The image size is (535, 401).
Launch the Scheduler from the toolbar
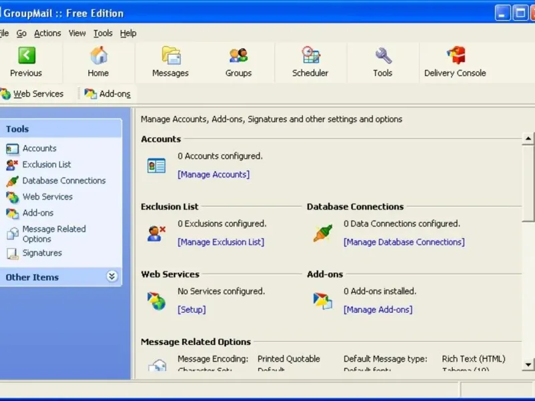[x=310, y=55]
